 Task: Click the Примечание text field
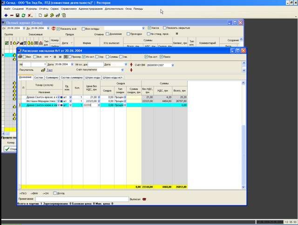click(82, 199)
